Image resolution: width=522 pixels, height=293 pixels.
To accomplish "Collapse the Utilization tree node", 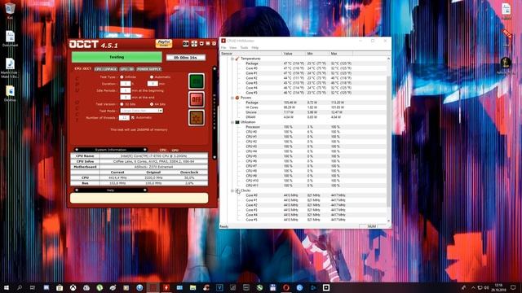I will click(x=232, y=122).
